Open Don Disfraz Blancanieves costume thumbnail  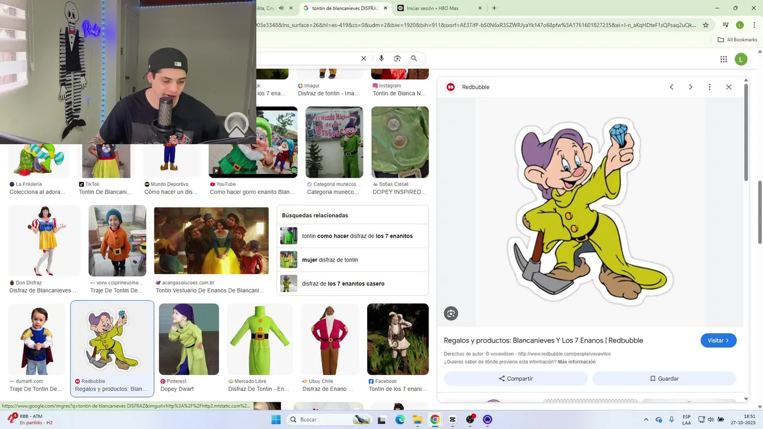coord(44,241)
